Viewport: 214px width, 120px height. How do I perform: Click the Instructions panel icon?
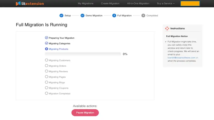167,28
